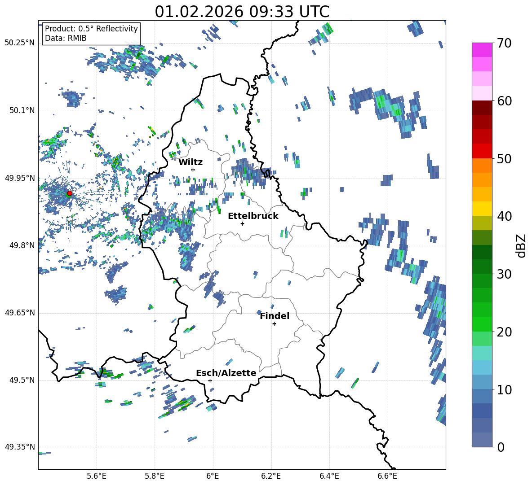
Task: Click the 6°E longitude label
Action: (213, 476)
